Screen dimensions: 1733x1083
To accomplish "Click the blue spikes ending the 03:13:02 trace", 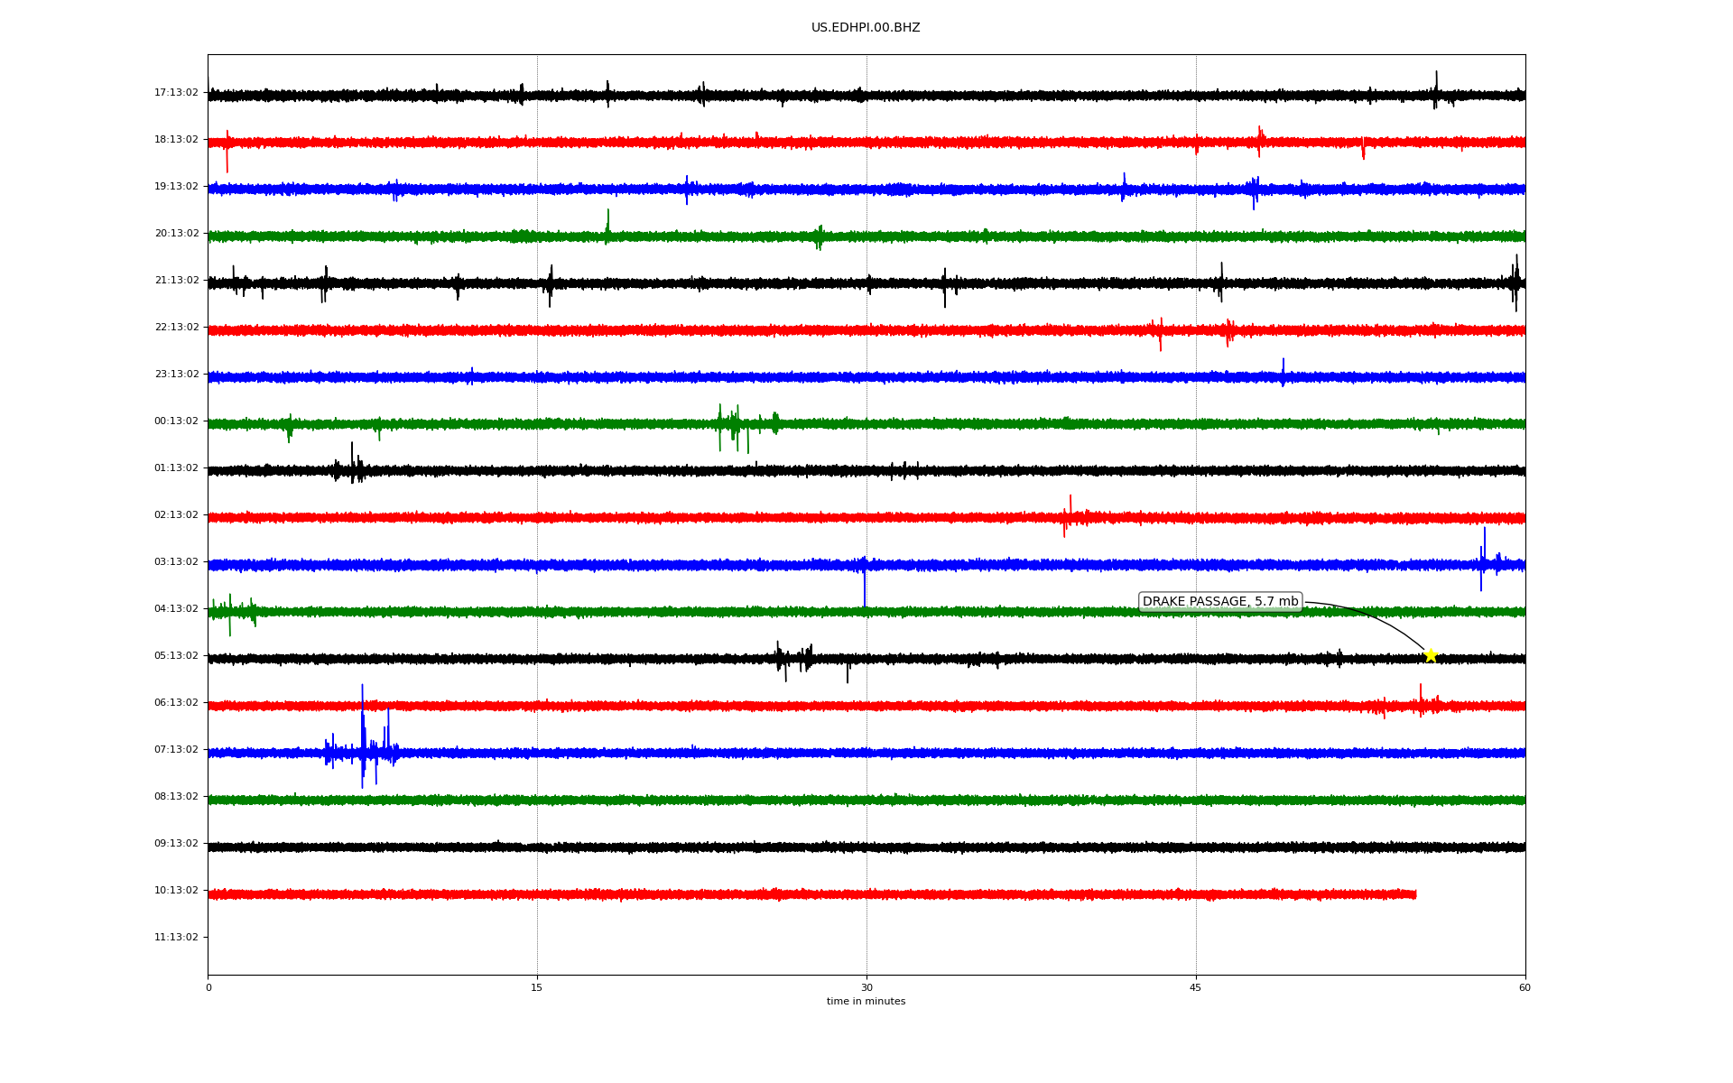I will 1485,560.
